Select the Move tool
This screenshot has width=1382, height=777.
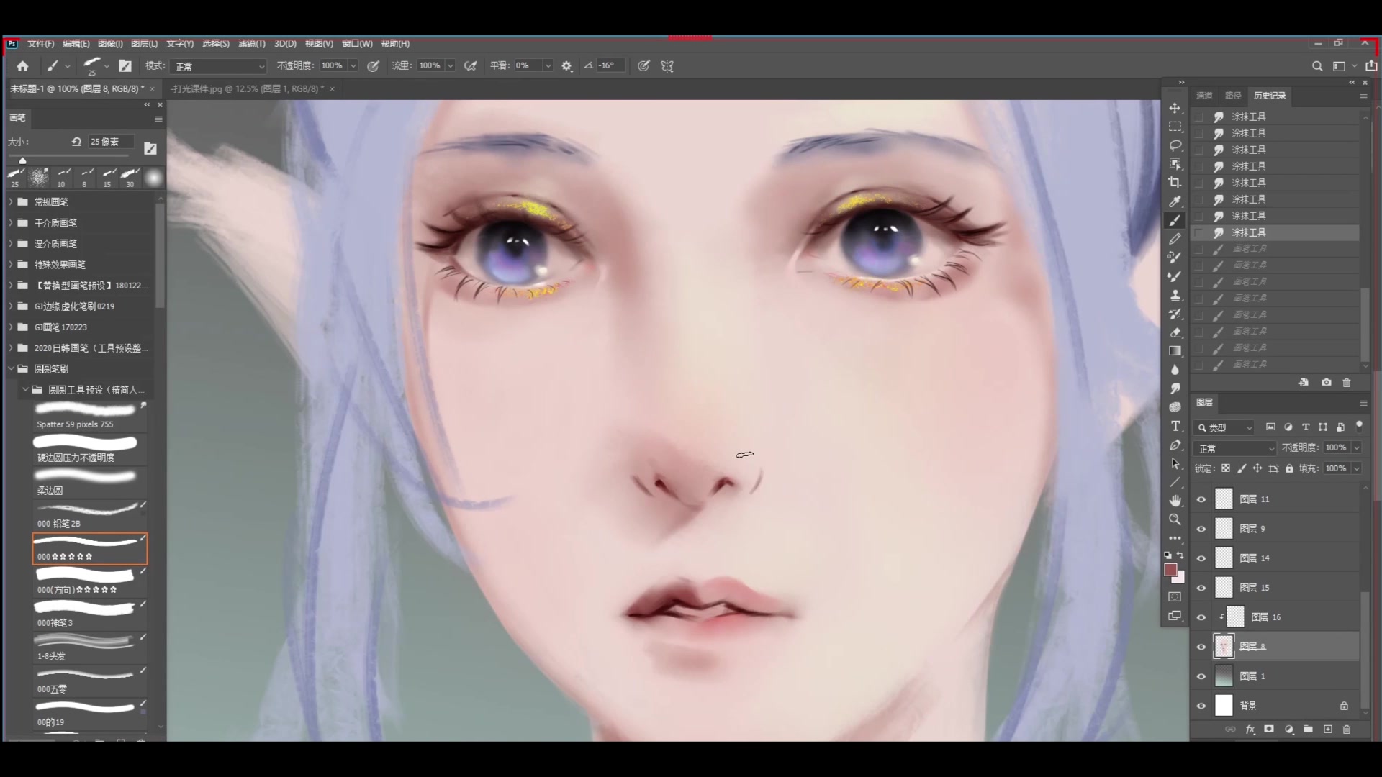click(x=1175, y=108)
